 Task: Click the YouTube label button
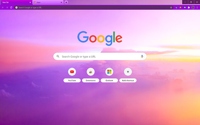72,80
